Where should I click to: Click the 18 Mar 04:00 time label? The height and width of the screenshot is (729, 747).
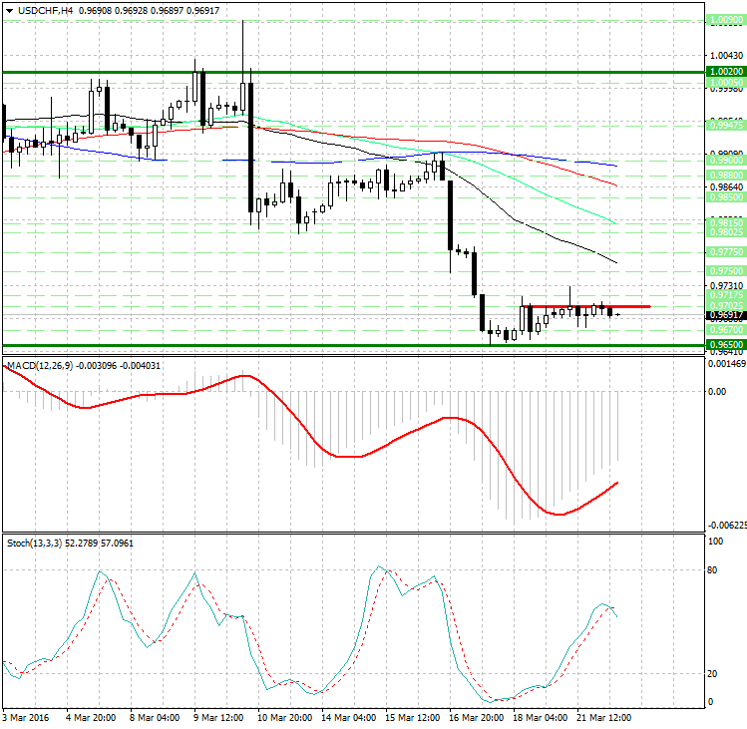pyautogui.click(x=540, y=718)
